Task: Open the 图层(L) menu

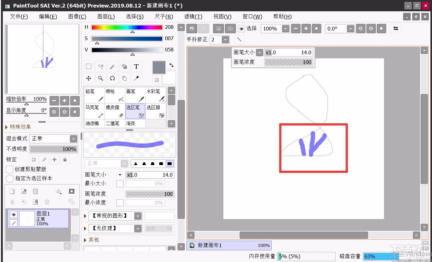Action: (x=106, y=17)
